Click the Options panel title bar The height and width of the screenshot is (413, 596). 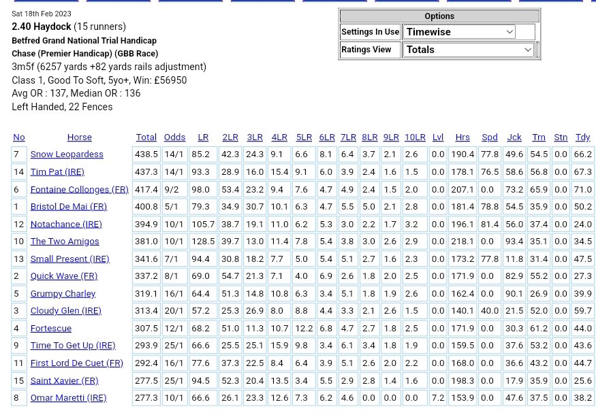tap(439, 16)
